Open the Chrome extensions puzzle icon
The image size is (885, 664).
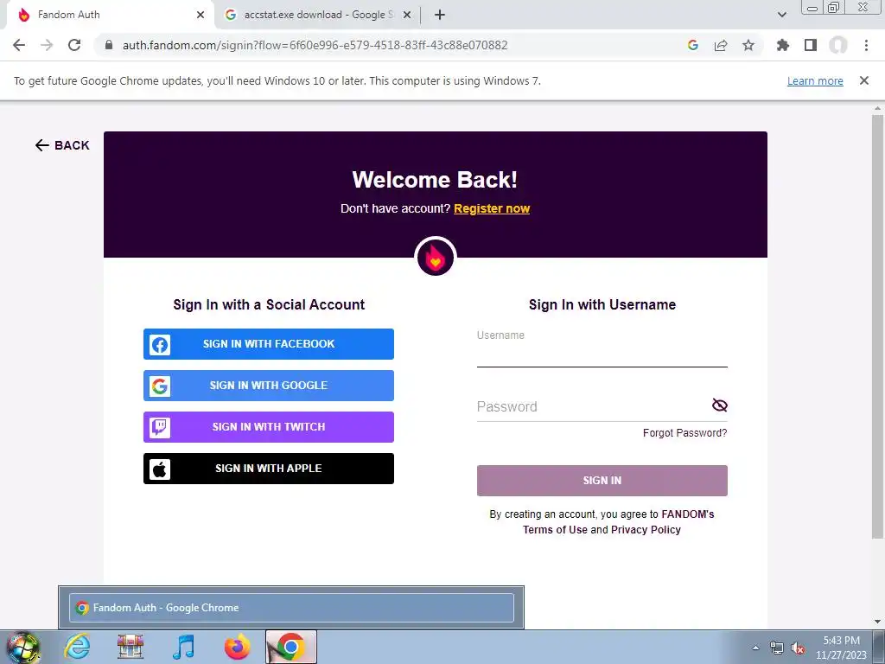coord(783,45)
